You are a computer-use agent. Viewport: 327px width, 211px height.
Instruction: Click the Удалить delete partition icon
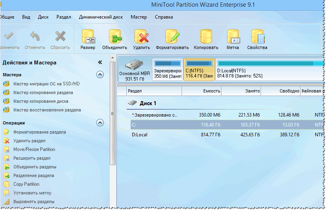point(142,37)
